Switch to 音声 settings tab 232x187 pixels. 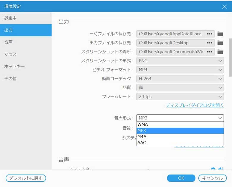26,42
